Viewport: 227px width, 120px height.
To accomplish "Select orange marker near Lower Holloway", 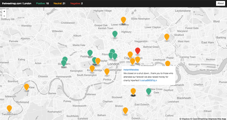I will point(123,20).
